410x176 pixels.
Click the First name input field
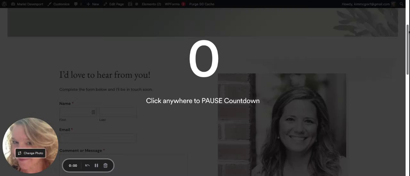coord(78,112)
